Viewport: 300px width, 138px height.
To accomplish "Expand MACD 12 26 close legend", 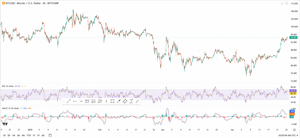I will point(11,108).
